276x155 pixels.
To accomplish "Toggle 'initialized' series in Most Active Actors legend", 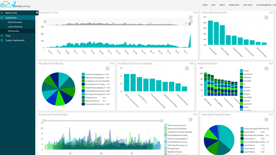I will (245, 87).
